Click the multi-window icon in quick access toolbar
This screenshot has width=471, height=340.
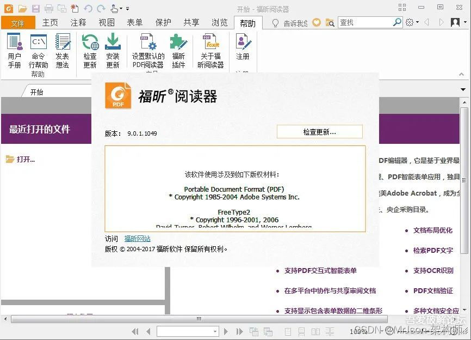tap(62, 9)
